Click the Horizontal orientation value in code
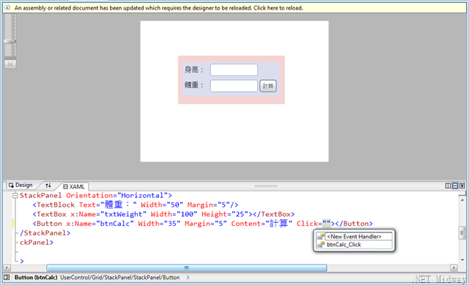Screen dimensions: 469x285 (142, 196)
